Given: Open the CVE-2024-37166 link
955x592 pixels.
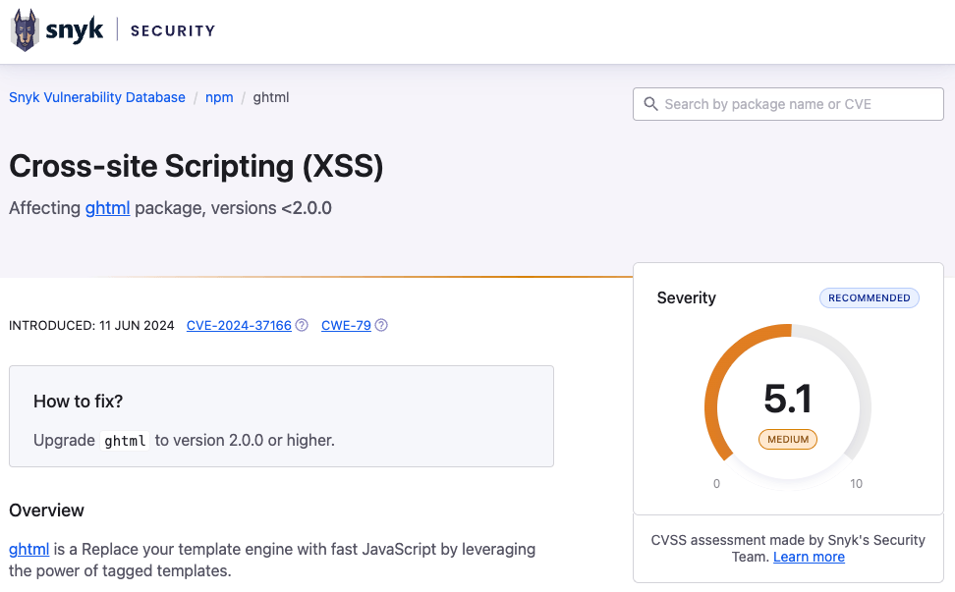Looking at the screenshot, I should coord(239,326).
